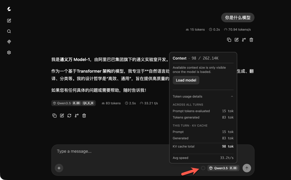The height and width of the screenshot is (180, 291).
Task: Open search from the sidebar
Action: pyautogui.click(x=9, y=31)
